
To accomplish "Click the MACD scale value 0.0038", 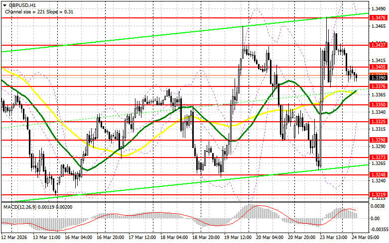I will click(377, 206).
